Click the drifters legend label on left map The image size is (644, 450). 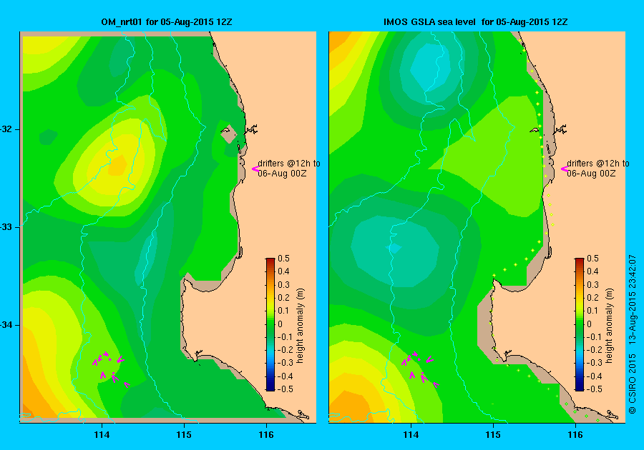289,168
